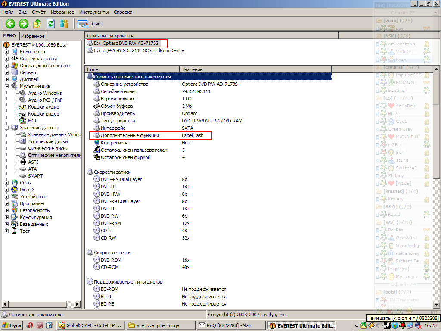This screenshot has height=331, width=441.
Task: Select the Аудио PCI / PnP icon
Action: (23, 100)
